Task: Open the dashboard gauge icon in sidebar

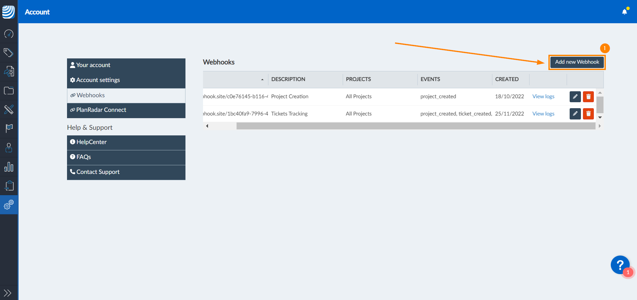Action: 9,34
